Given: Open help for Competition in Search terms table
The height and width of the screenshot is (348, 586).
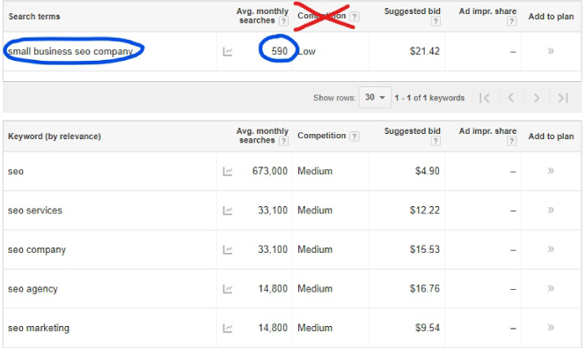Looking at the screenshot, I should [x=355, y=17].
